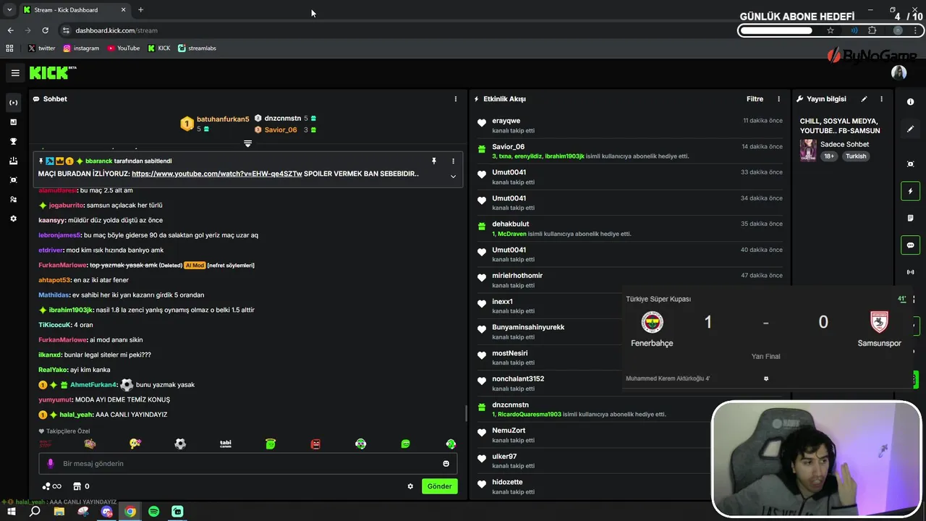This screenshot has width=926, height=521.
Task: Click the Sadece Sohbet category name
Action: click(844, 144)
